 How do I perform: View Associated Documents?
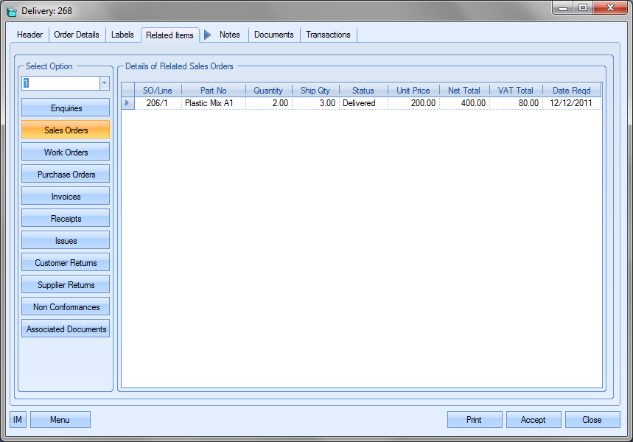(x=66, y=329)
